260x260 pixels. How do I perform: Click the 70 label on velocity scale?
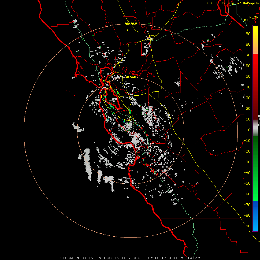coord(248,55)
